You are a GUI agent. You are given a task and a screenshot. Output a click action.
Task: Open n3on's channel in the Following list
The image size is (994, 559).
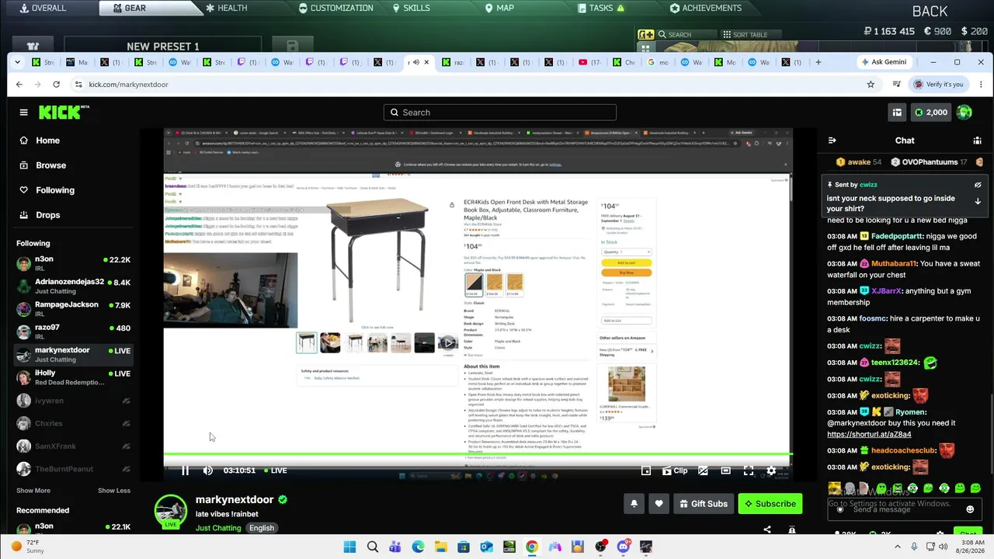click(x=73, y=264)
